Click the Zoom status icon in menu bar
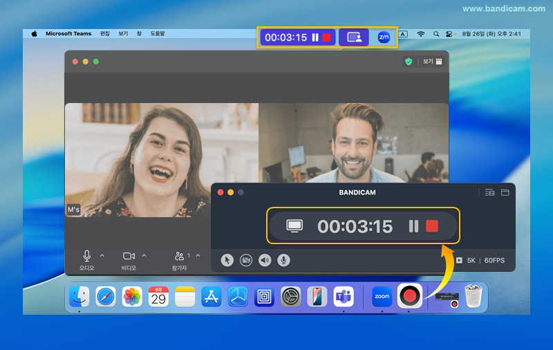The height and width of the screenshot is (350, 553). (384, 37)
